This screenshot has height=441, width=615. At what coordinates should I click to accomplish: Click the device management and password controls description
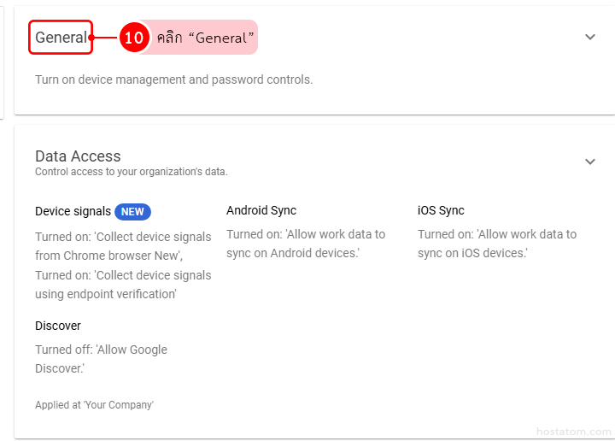[x=173, y=79]
